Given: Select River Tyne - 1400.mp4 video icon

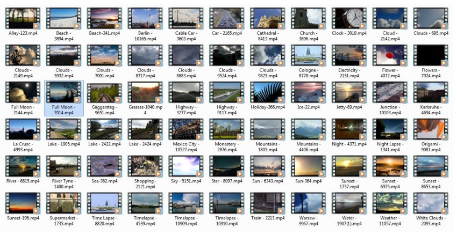Looking at the screenshot, I should click(63, 166).
